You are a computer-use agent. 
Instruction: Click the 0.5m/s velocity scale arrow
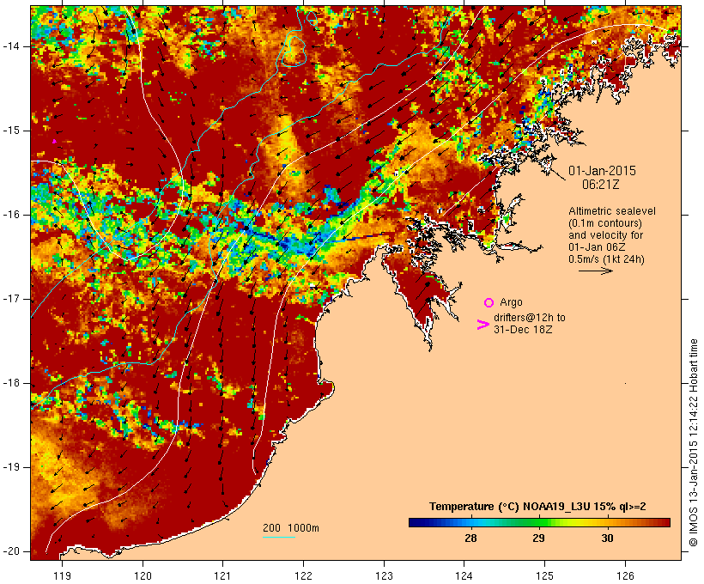(x=595, y=271)
